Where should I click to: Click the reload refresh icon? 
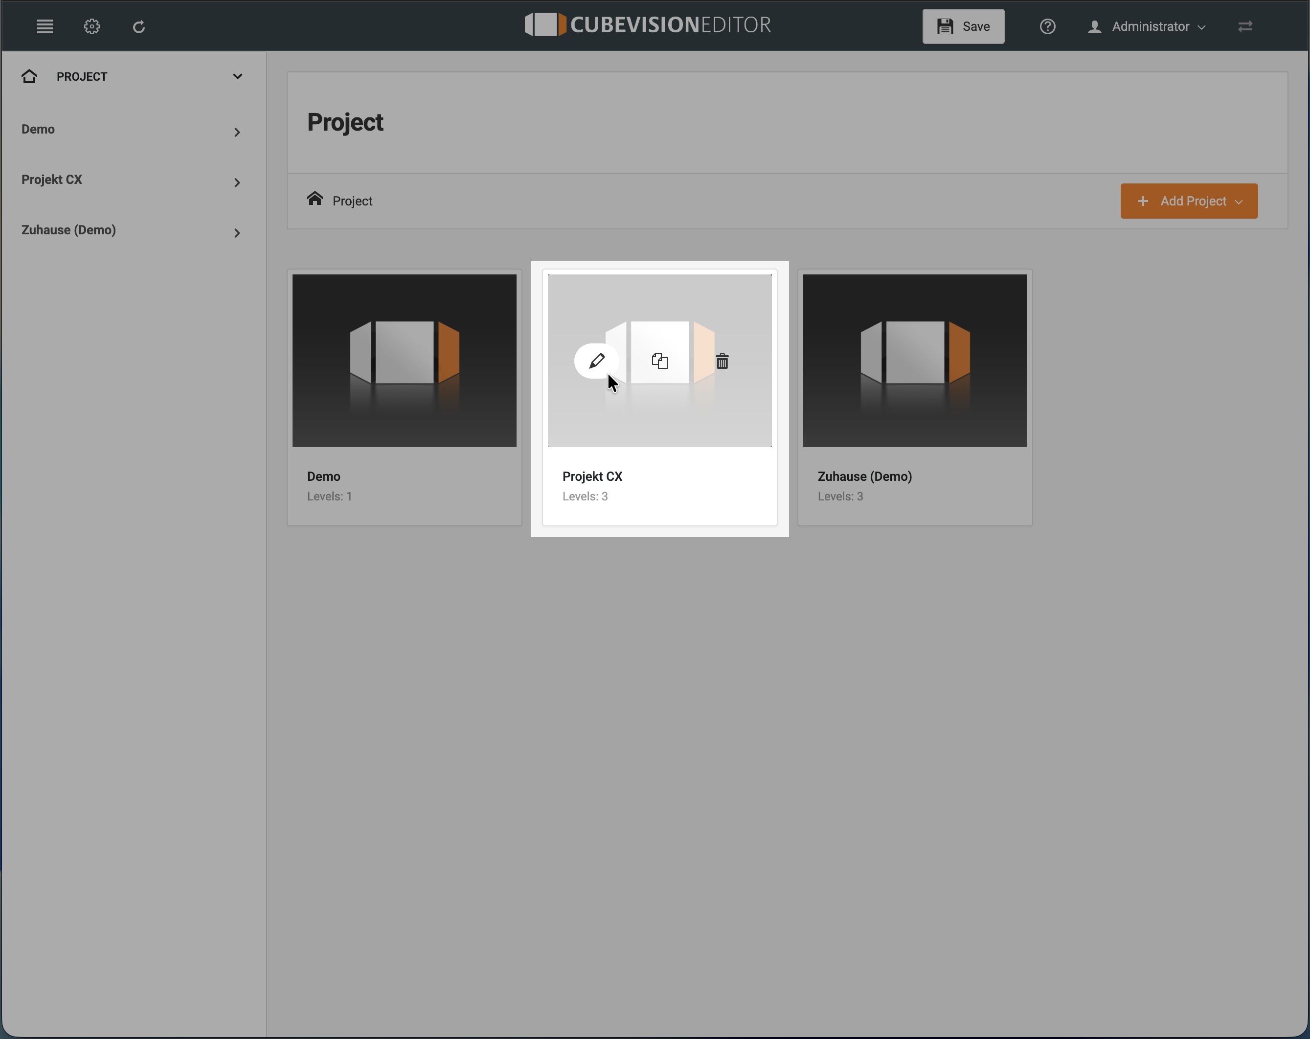pos(138,27)
